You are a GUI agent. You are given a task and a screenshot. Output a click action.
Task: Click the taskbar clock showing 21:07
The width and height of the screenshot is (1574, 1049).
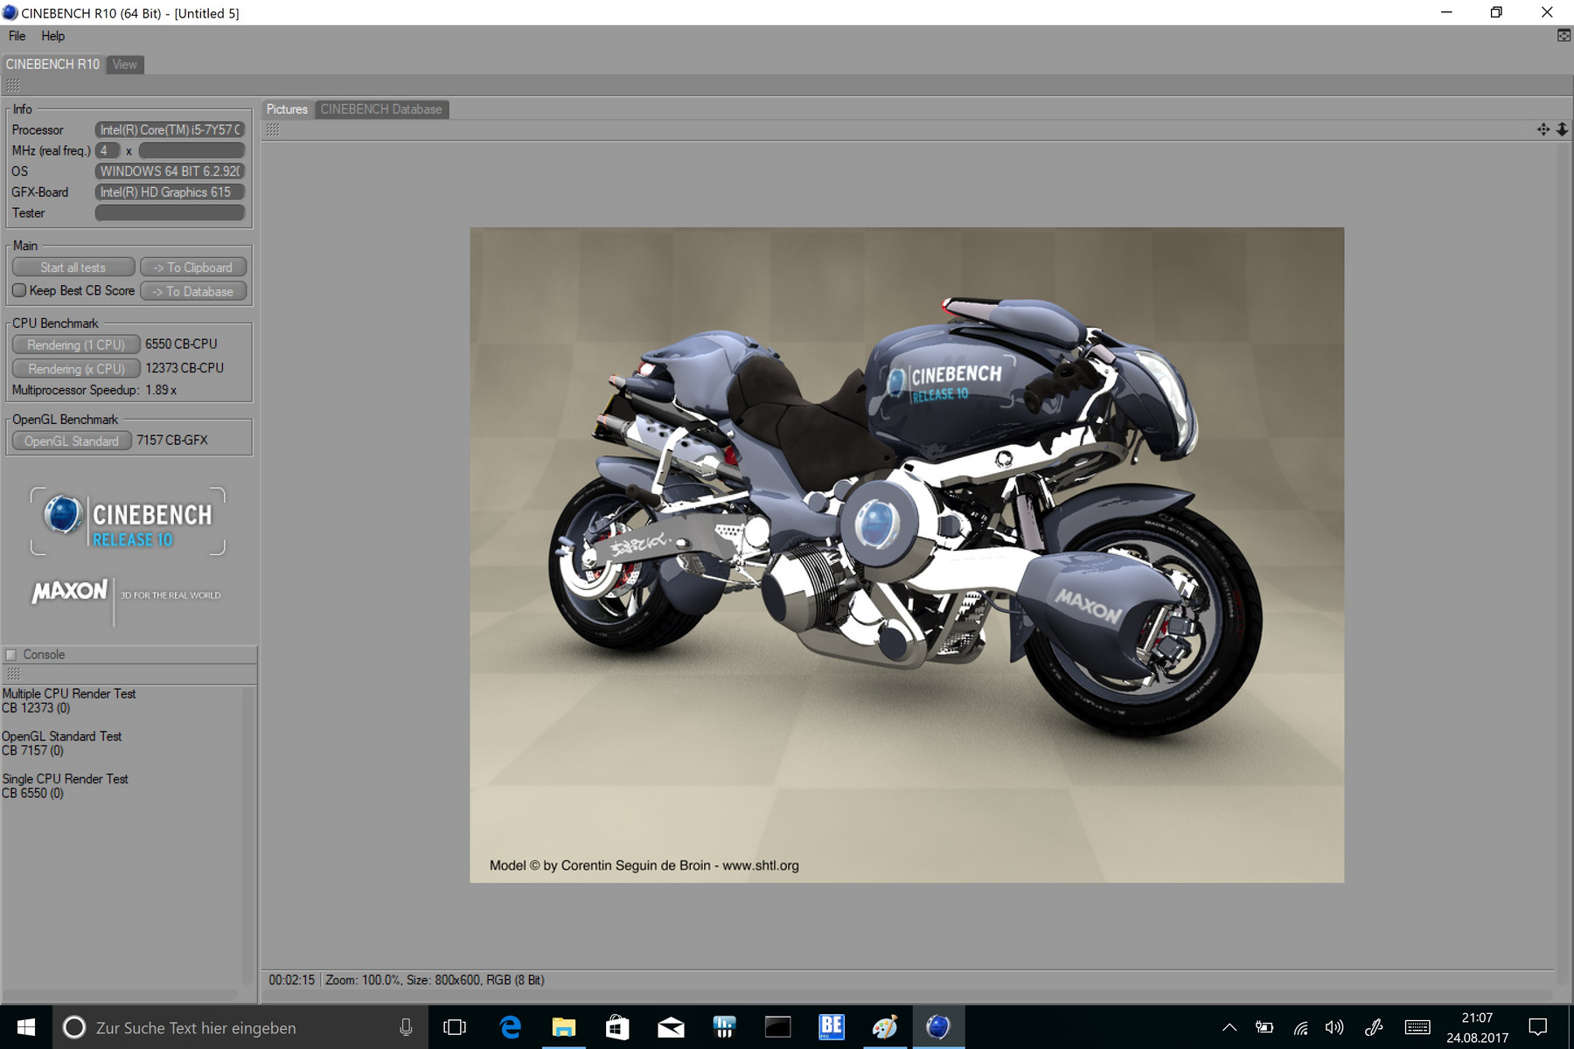click(x=1477, y=1027)
